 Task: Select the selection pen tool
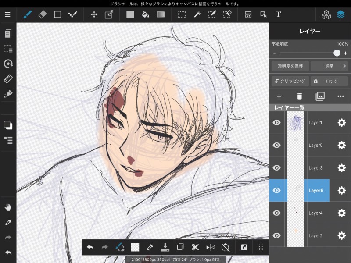(212, 14)
